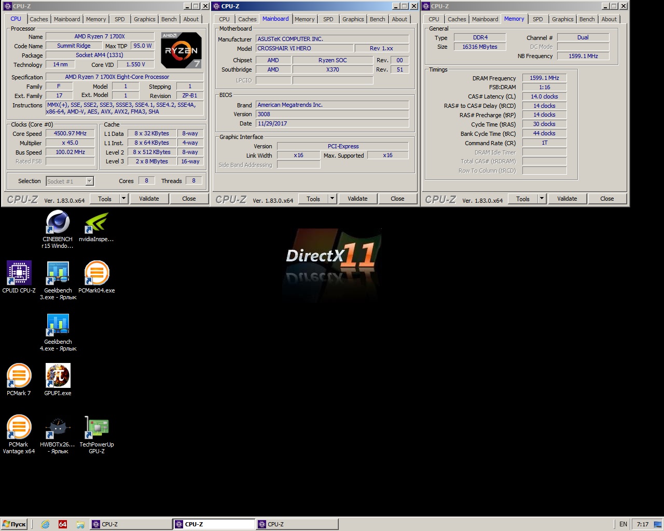Click Validate in the Mainboard window
The image size is (664, 531).
[x=357, y=199]
